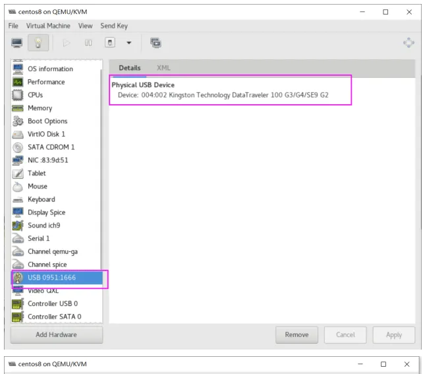Click the fullscreen arrows icon
Viewport: 423px width, 374px height.
click(x=409, y=43)
